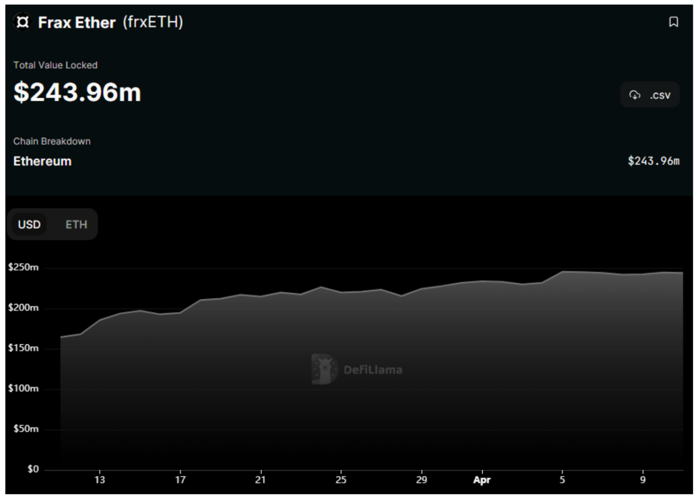Click the Apr month label on x-axis
Screen dimensions: 699x501
click(482, 480)
